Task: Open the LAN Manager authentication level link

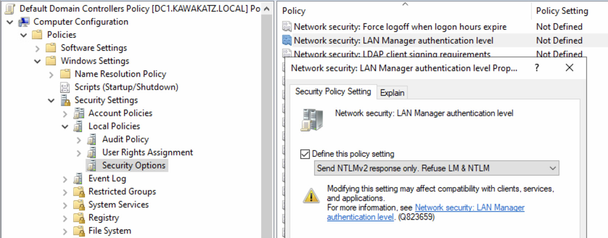Action: [x=469, y=208]
